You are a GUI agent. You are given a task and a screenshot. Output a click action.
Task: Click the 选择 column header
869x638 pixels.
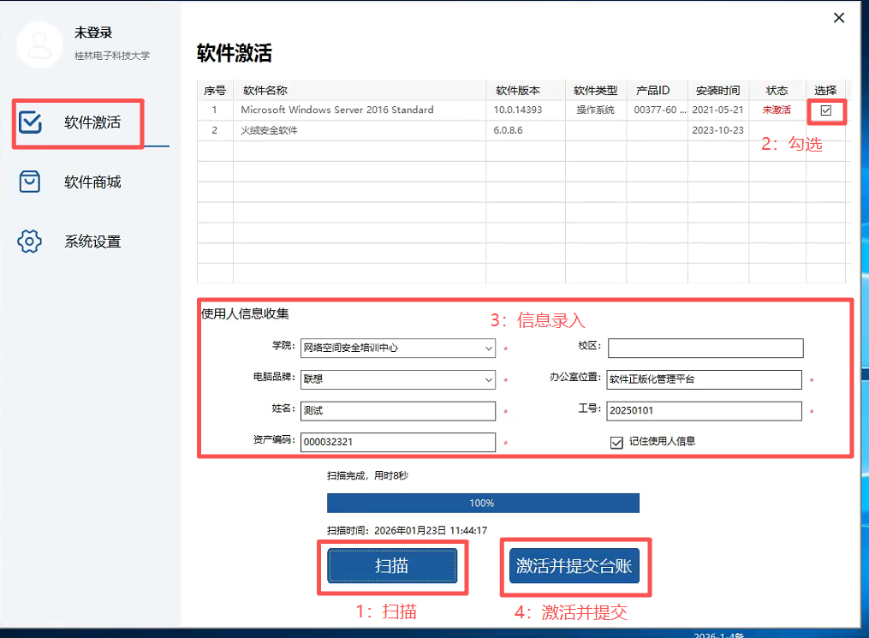(x=825, y=91)
